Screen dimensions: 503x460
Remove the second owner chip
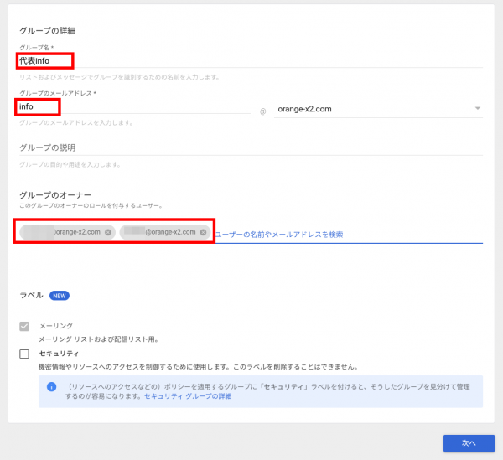[204, 232]
